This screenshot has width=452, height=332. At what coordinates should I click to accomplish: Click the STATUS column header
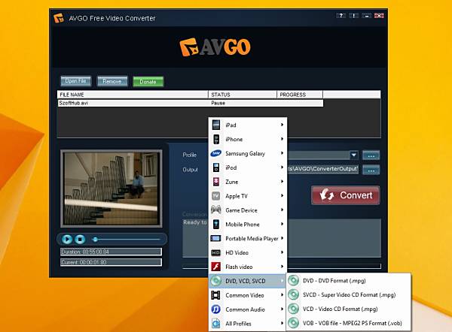(x=243, y=95)
